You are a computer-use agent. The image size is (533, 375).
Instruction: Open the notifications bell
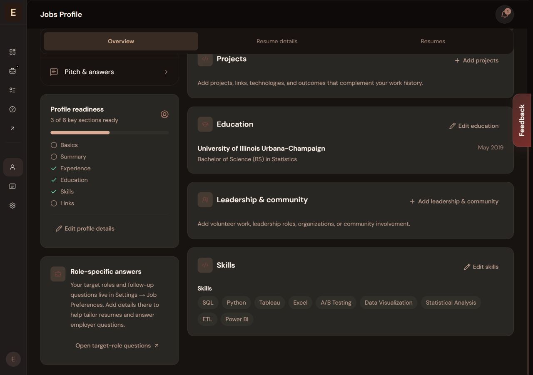[505, 14]
